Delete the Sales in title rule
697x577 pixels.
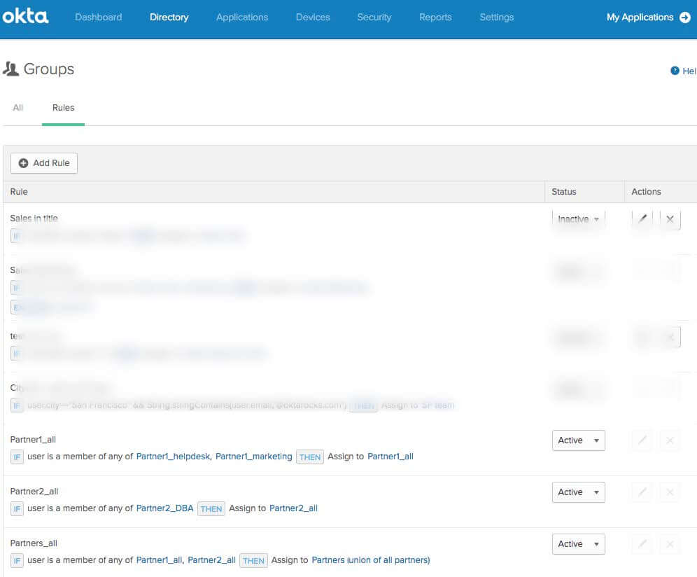(x=670, y=219)
